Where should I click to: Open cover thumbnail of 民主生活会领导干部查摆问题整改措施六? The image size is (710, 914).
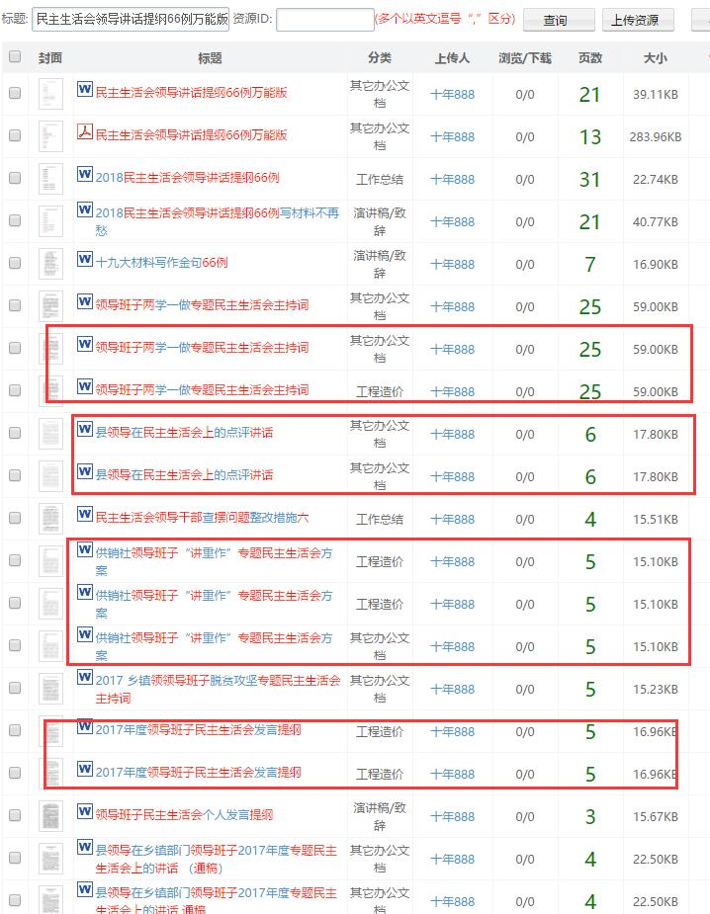coord(50,518)
